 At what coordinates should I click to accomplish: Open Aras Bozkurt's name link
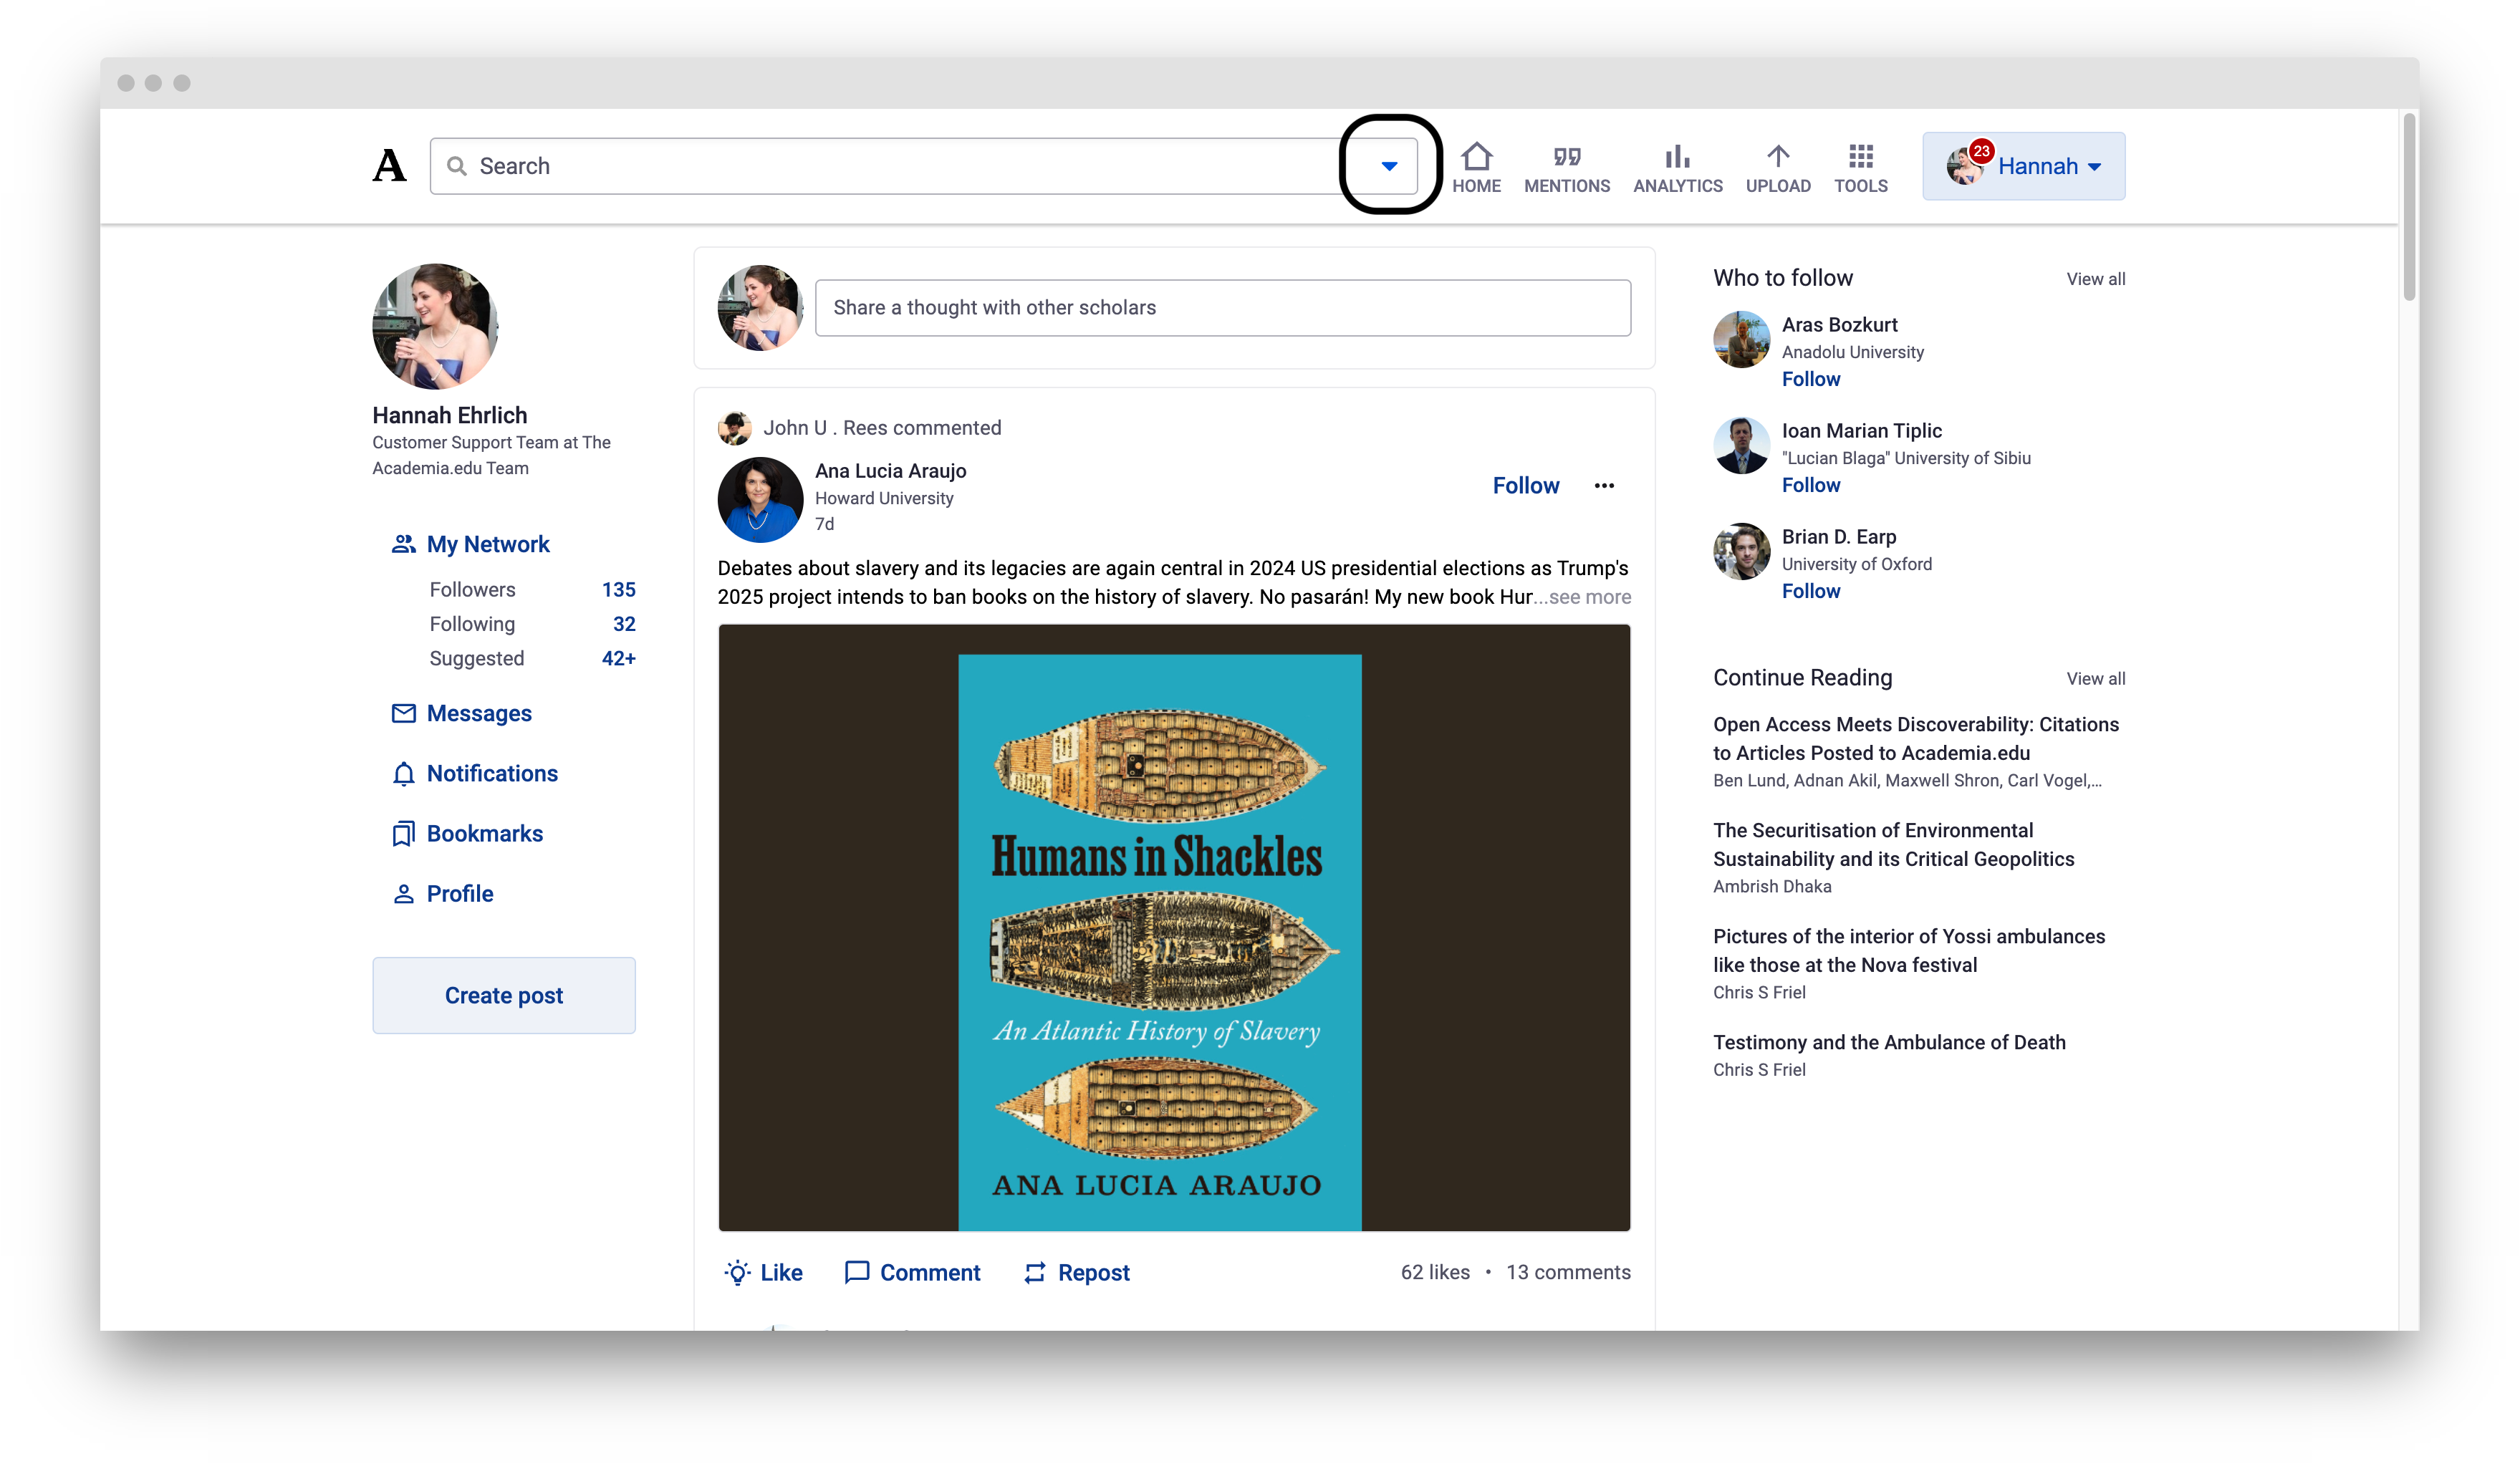1839,325
